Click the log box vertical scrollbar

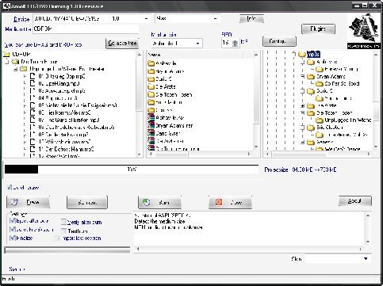pyautogui.click(x=368, y=229)
